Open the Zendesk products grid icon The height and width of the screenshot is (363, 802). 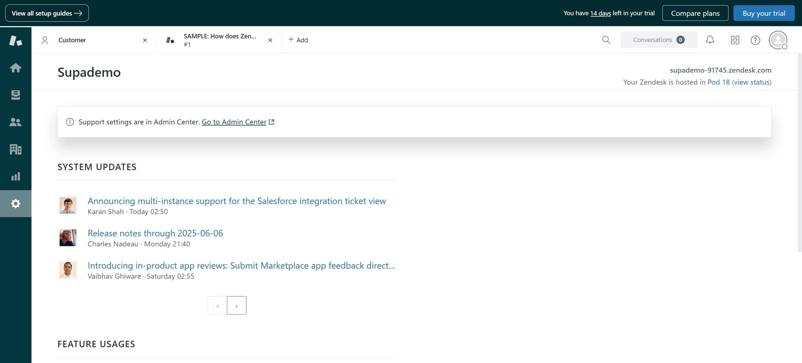tap(735, 40)
